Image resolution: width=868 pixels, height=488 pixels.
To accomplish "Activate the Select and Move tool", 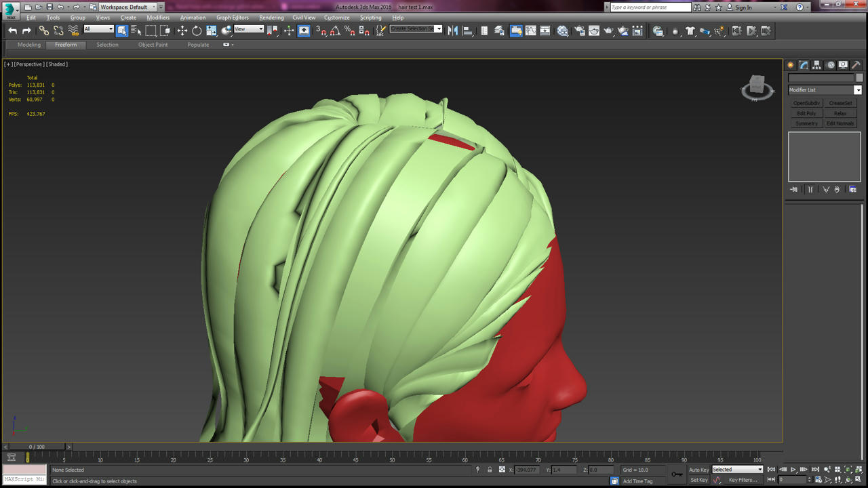I will [182, 30].
